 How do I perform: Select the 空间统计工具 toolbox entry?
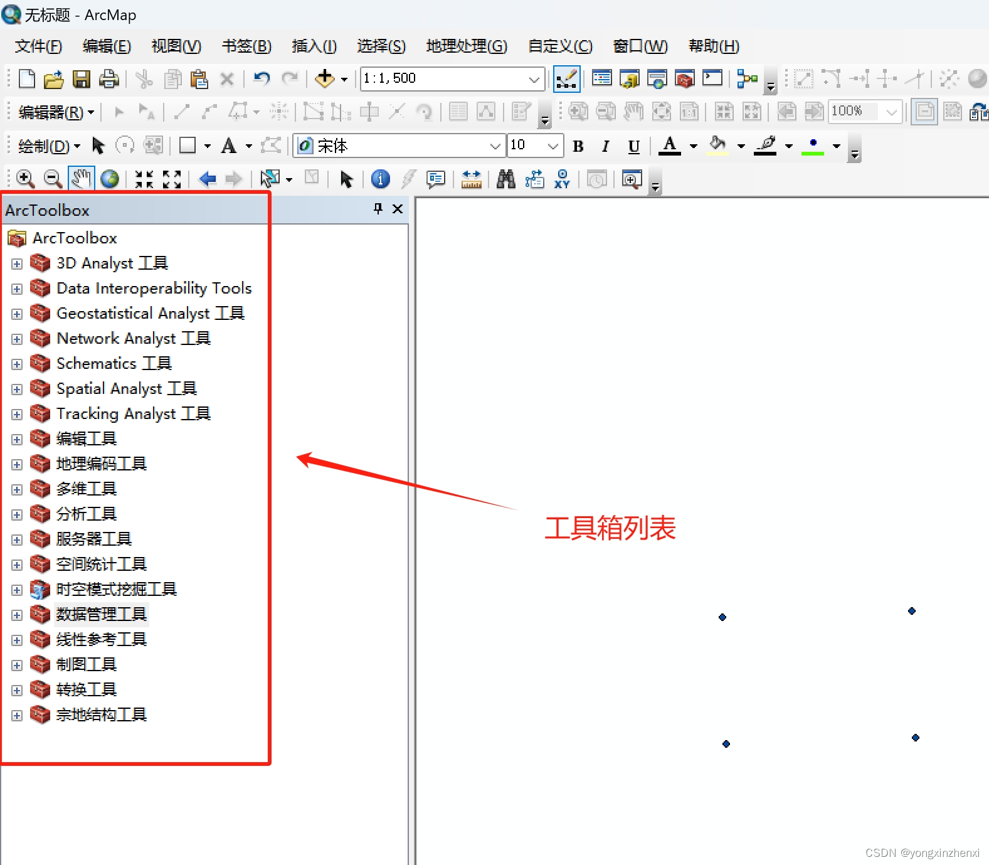coord(101,564)
